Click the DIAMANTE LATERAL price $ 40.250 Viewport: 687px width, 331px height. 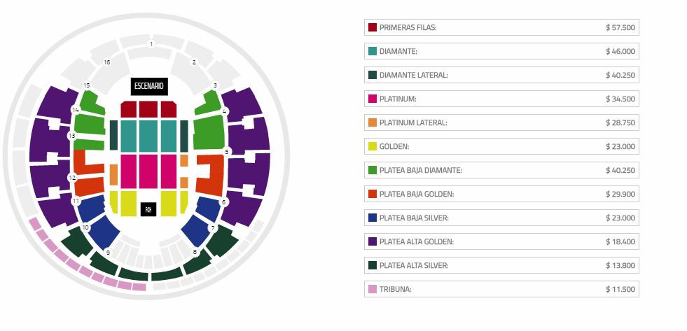[x=620, y=75]
